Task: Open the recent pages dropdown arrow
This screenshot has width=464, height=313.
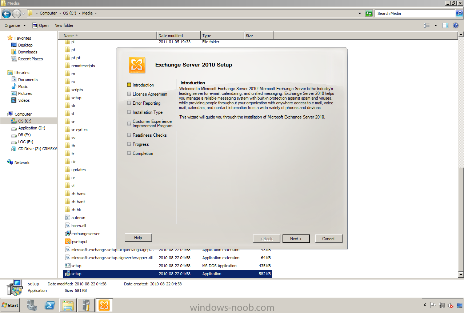Action: point(24,13)
